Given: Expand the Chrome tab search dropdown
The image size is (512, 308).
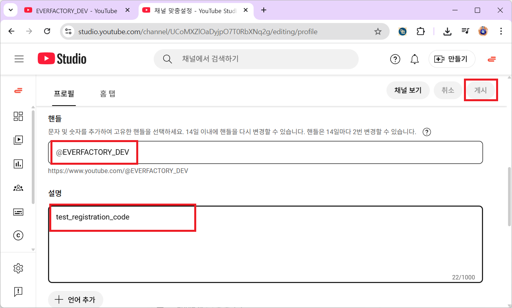Looking at the screenshot, I should click(x=10, y=10).
